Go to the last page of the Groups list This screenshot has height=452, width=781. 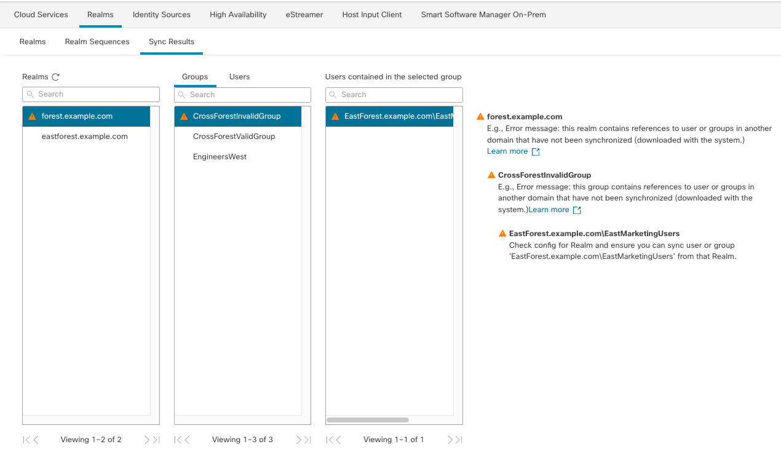[x=309, y=439]
